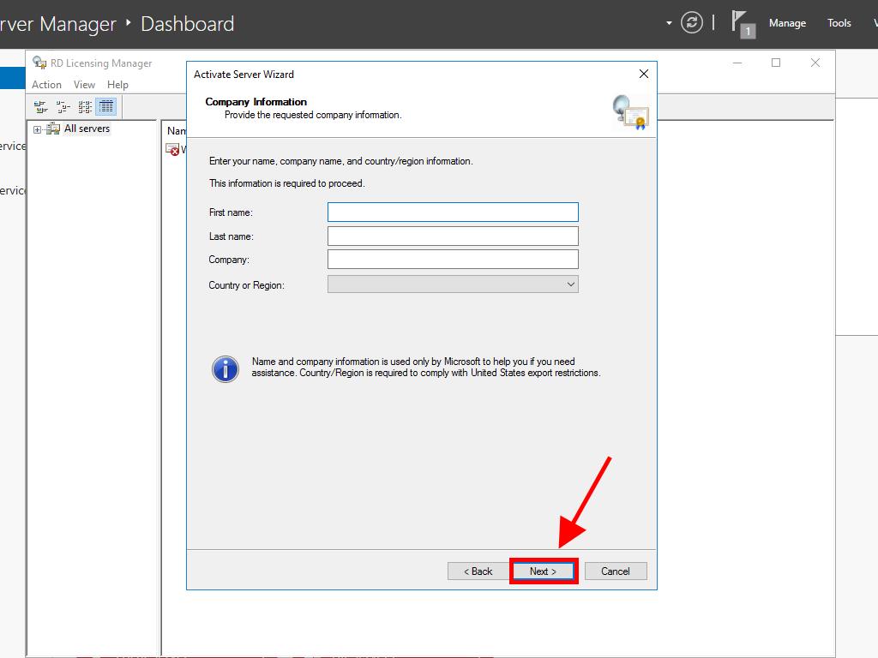This screenshot has height=658, width=878.
Task: Open the Help menu
Action: point(117,85)
